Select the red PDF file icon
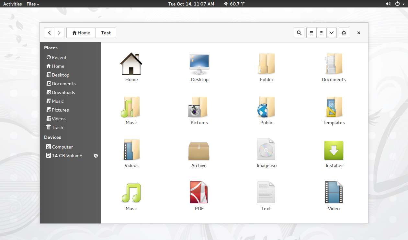 point(199,192)
